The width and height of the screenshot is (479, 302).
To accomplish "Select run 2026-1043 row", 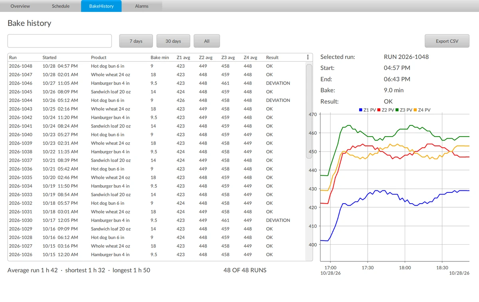I will (156, 109).
